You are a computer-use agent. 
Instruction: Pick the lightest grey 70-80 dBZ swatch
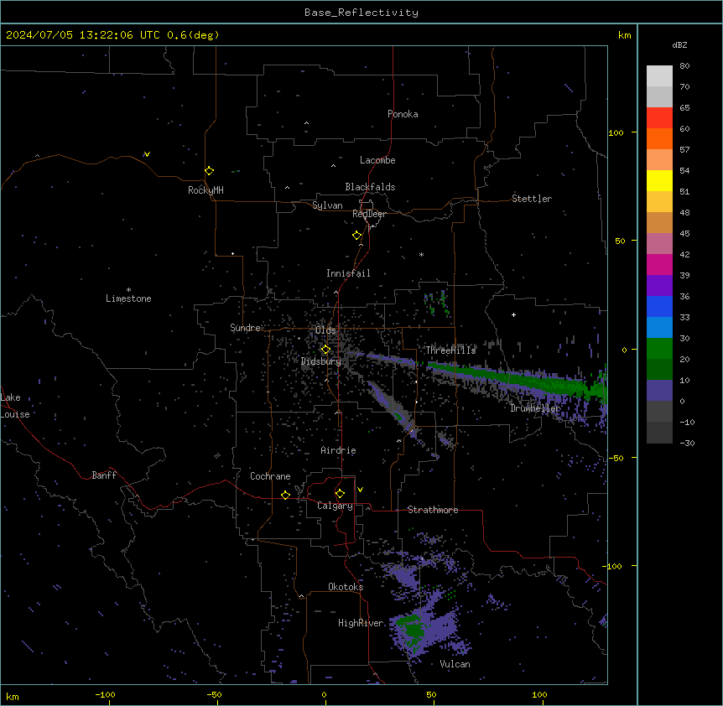[659, 76]
